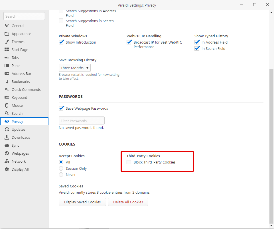Click the scrollbar down arrow

271,226
